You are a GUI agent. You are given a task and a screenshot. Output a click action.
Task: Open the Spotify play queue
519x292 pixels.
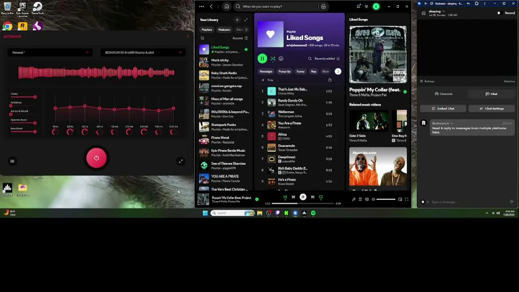point(360,199)
